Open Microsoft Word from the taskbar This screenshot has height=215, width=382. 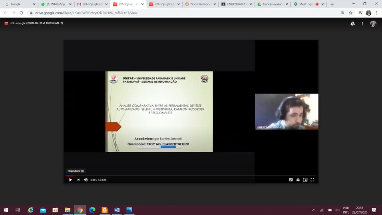tap(117, 210)
